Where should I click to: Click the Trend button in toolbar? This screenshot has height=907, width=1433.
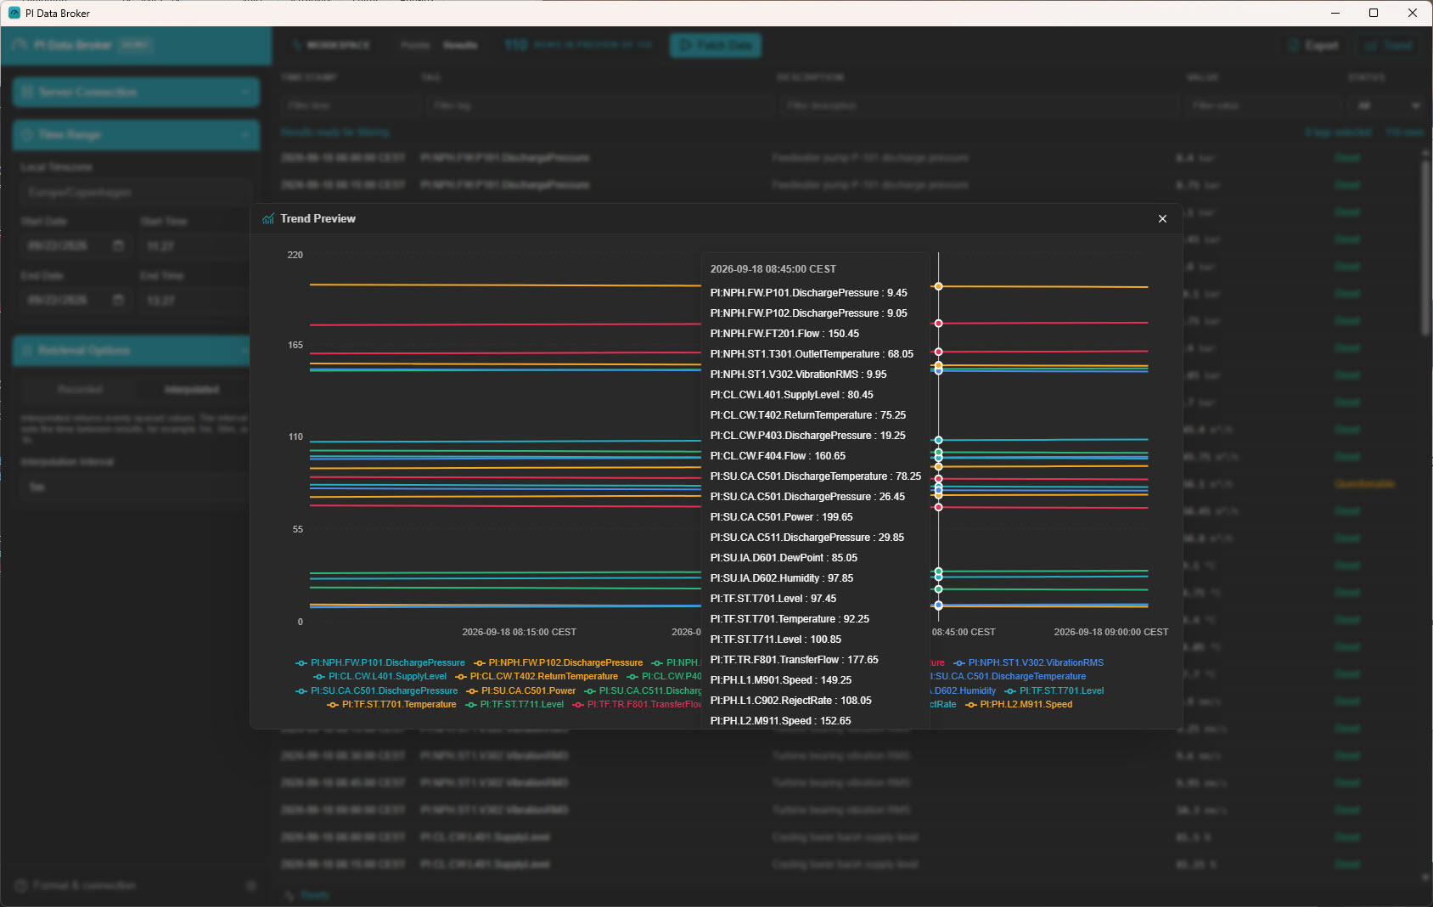[1389, 46]
